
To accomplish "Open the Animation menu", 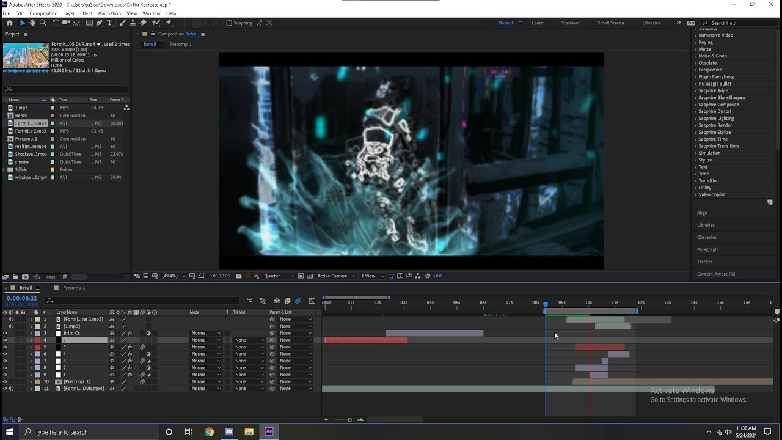I will coord(109,13).
